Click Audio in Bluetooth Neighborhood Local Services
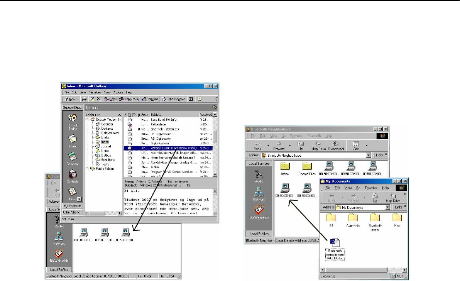 click(x=259, y=176)
